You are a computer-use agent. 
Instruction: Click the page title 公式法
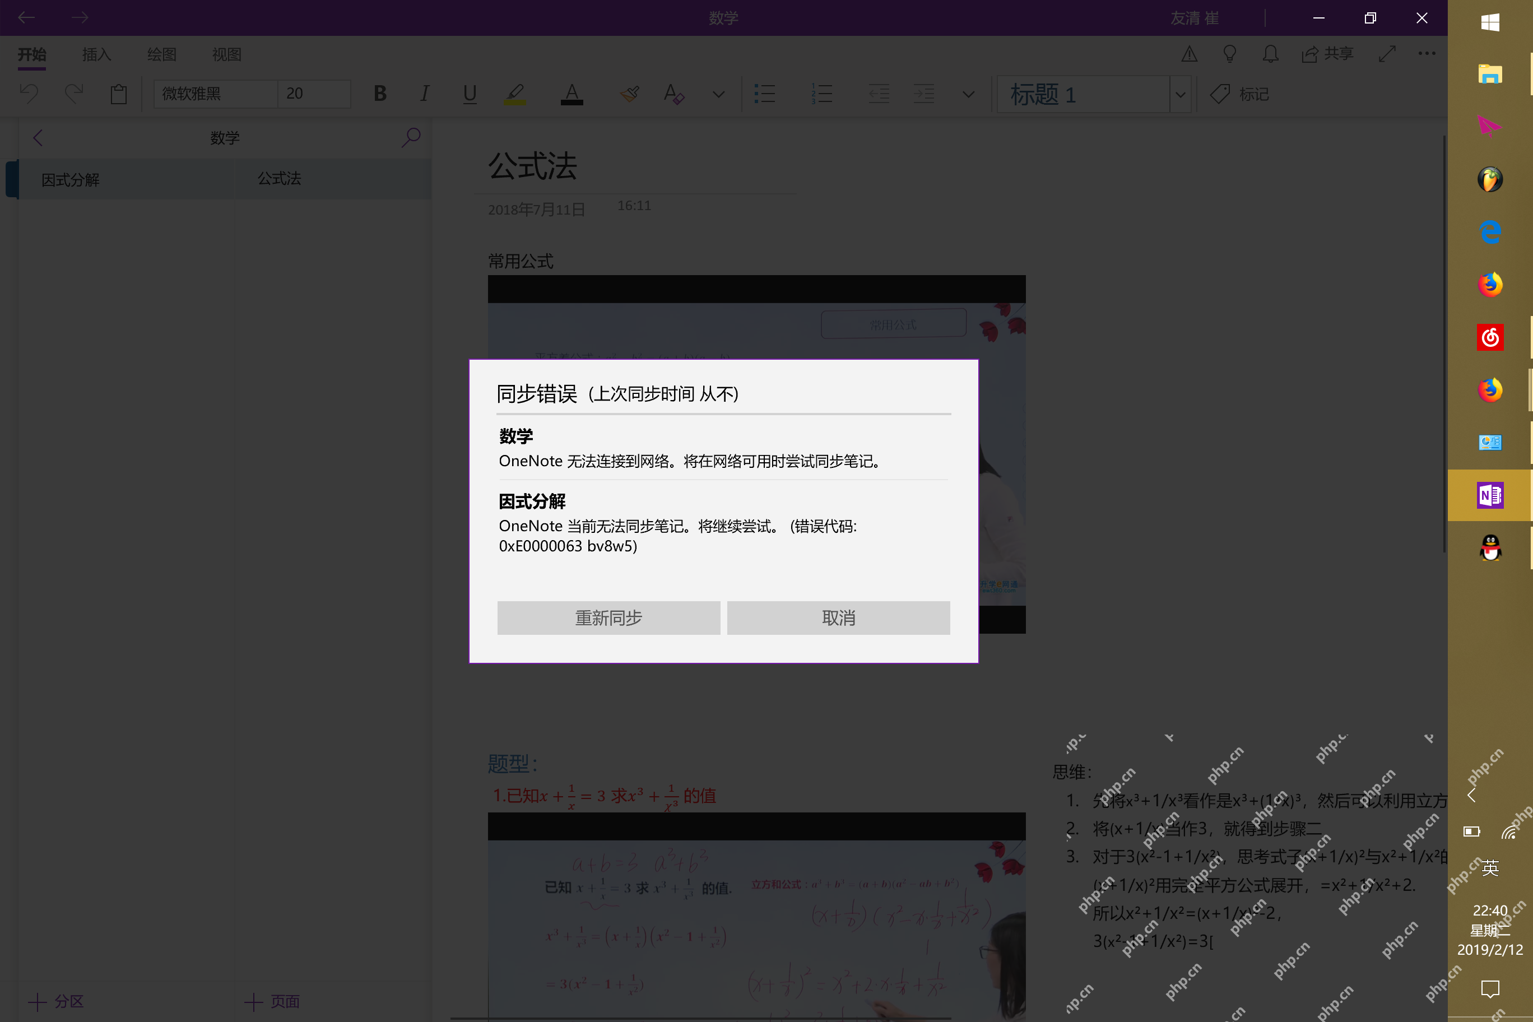tap(532, 166)
